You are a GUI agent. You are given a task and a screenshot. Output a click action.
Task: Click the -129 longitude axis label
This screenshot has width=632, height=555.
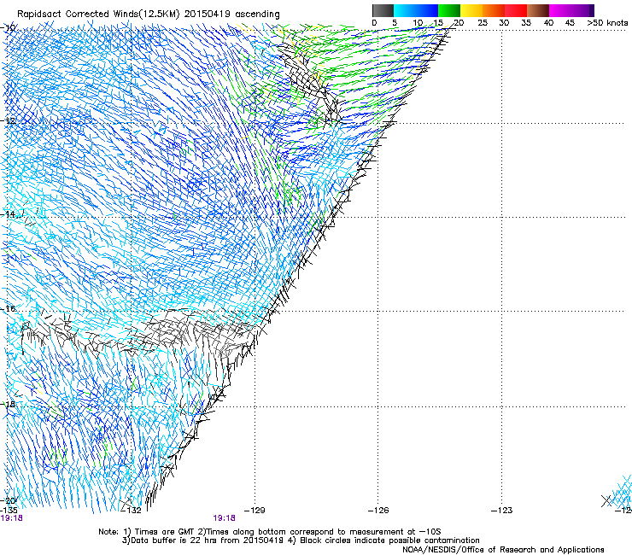pos(255,511)
